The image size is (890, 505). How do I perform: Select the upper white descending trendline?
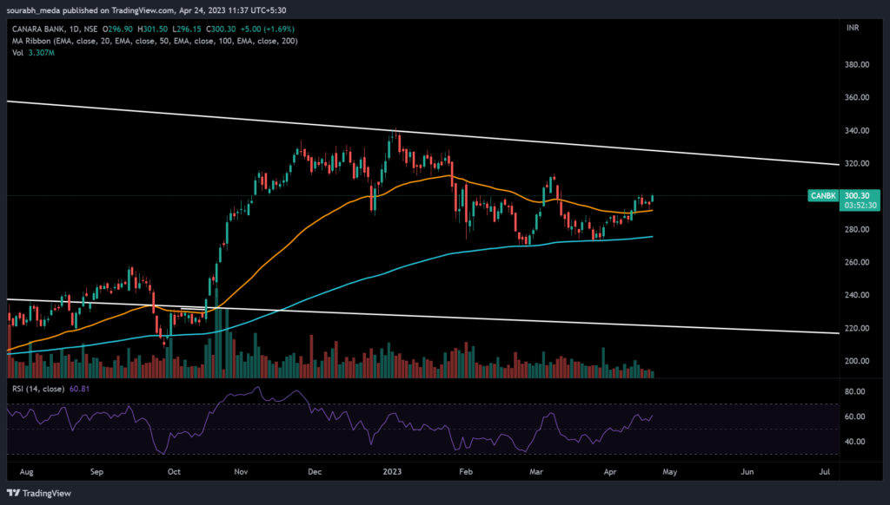[423, 134]
